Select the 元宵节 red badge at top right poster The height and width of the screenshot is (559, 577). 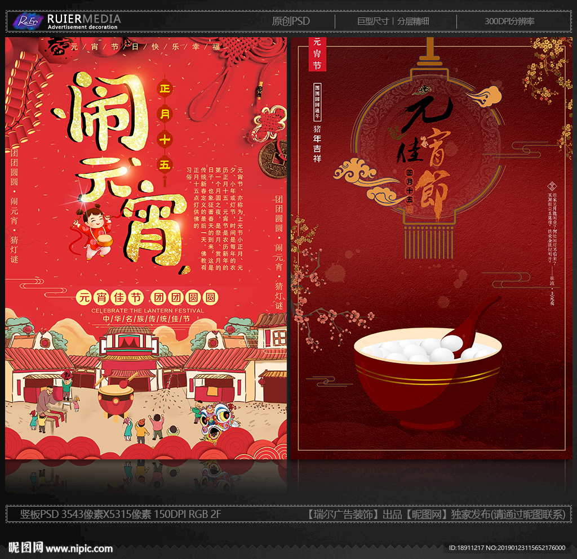point(317,53)
